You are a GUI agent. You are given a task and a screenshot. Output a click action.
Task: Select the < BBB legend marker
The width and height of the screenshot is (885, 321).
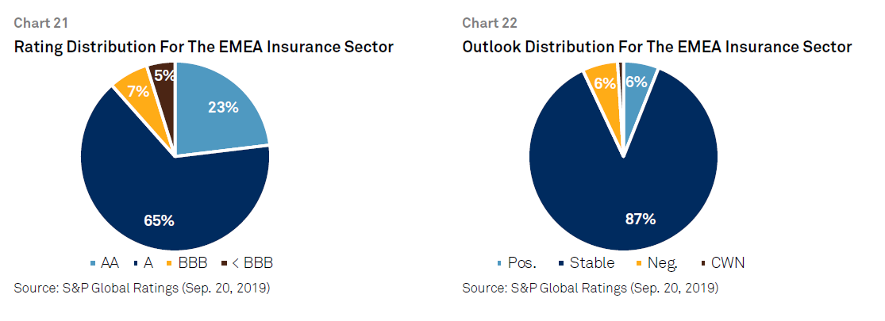click(x=224, y=263)
